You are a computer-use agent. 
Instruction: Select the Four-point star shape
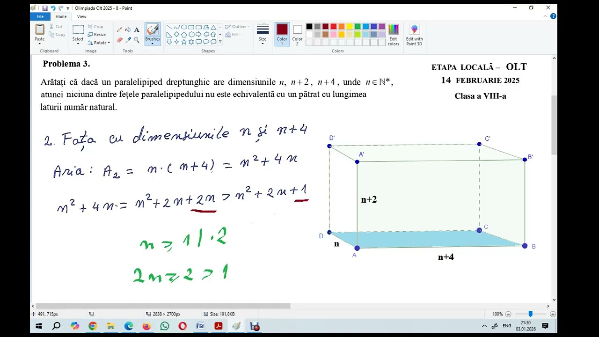click(176, 42)
